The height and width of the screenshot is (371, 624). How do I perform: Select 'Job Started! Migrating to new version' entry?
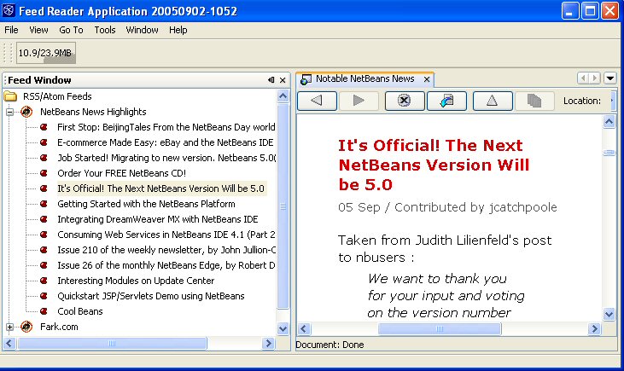pos(166,158)
